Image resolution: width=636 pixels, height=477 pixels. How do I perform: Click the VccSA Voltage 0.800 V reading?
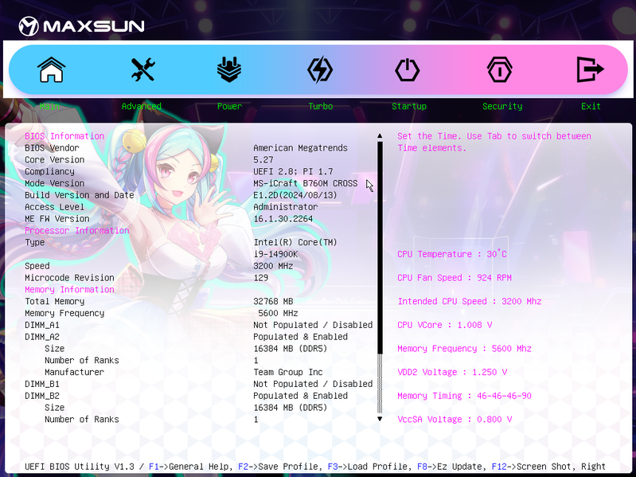coord(455,419)
